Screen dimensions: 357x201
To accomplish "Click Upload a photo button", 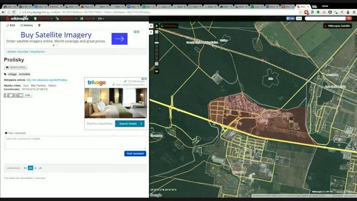I will 16,67.
